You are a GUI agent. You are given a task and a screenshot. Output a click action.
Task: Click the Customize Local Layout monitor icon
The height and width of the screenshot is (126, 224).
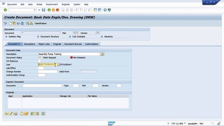(109, 10)
